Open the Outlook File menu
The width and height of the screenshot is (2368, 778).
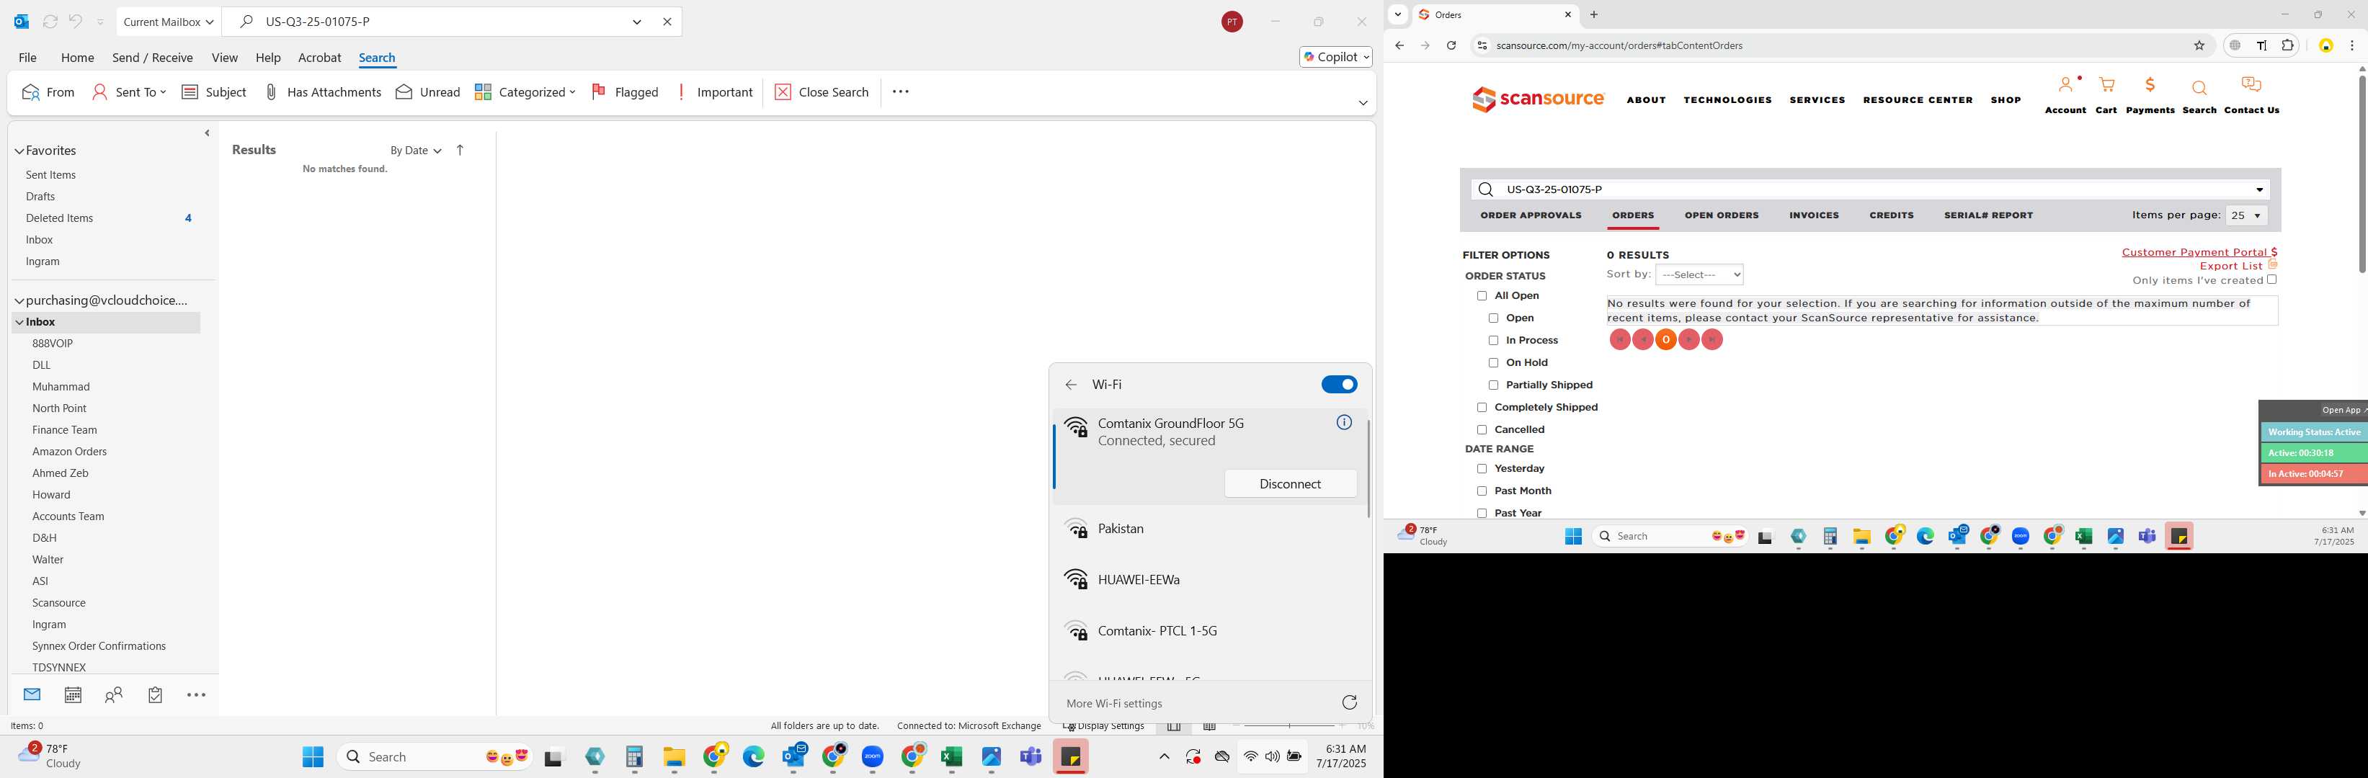(x=27, y=57)
